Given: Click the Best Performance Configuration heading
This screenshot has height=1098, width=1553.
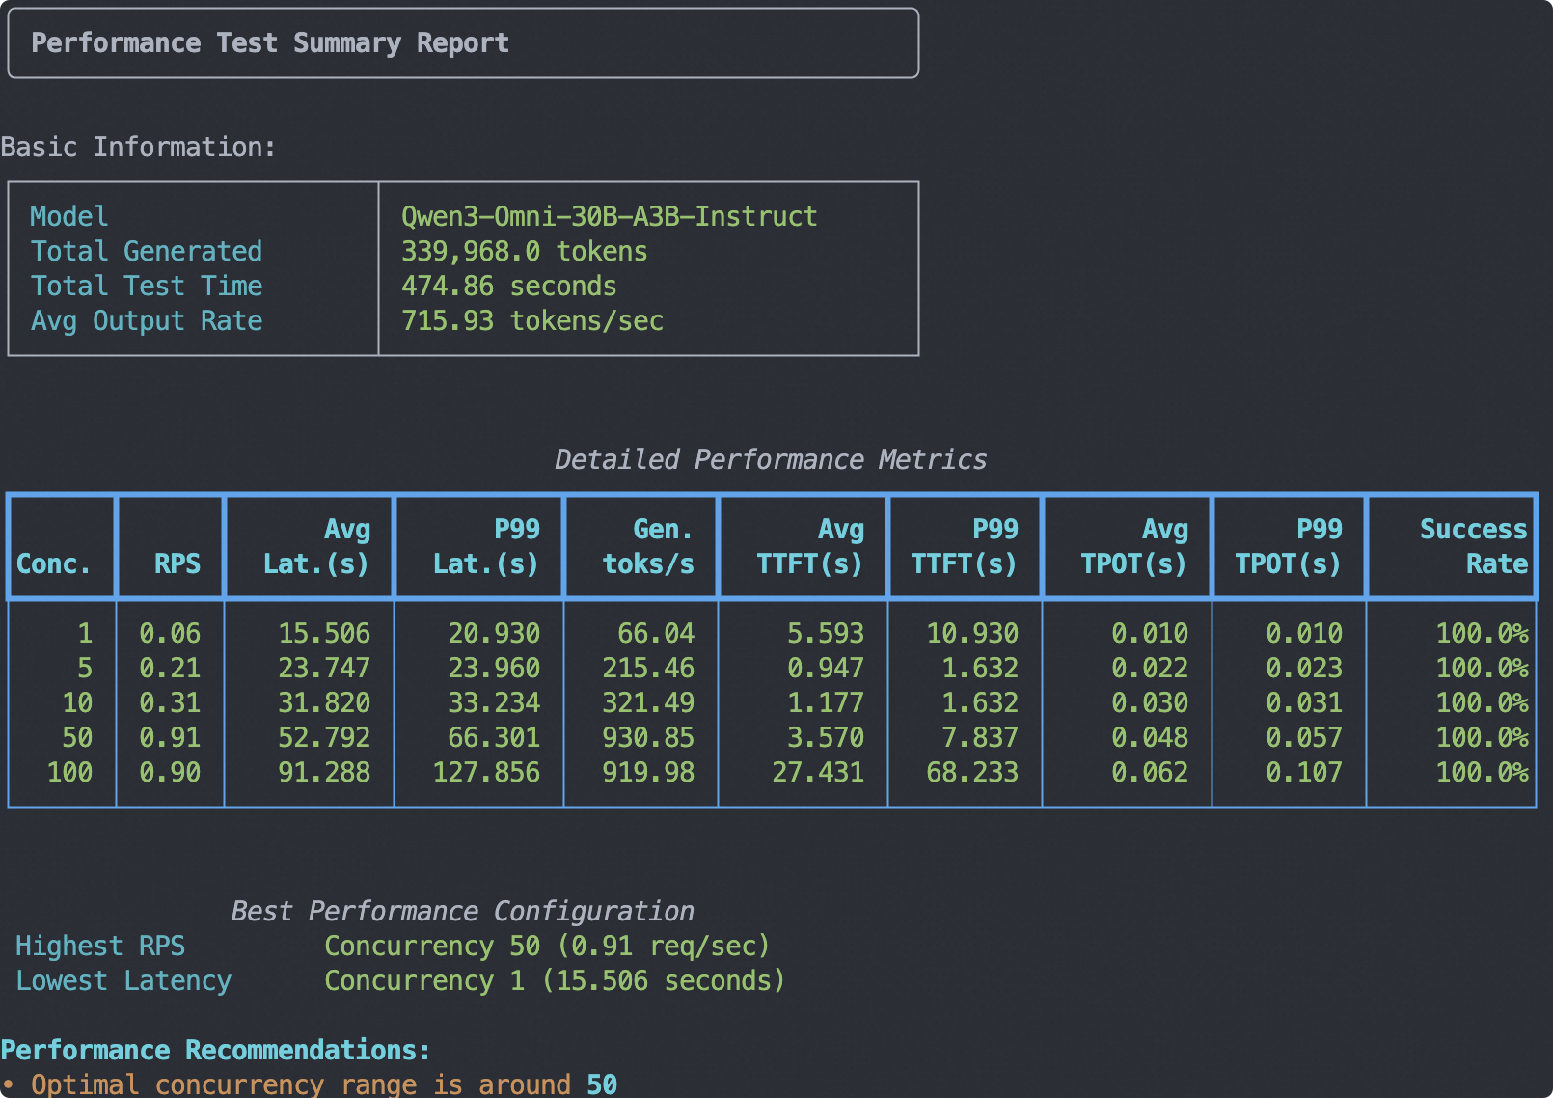Looking at the screenshot, I should click(462, 911).
